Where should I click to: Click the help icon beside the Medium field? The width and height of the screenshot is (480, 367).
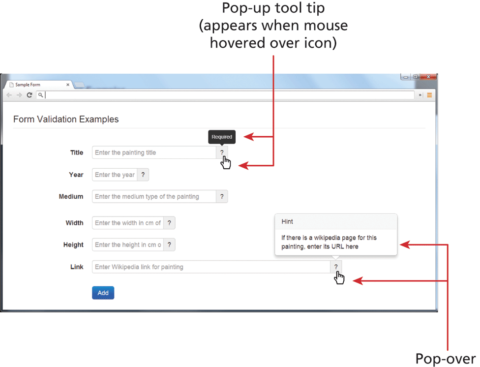pos(222,197)
